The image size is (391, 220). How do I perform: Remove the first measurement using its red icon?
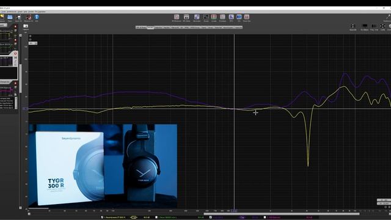(x=15, y=26)
